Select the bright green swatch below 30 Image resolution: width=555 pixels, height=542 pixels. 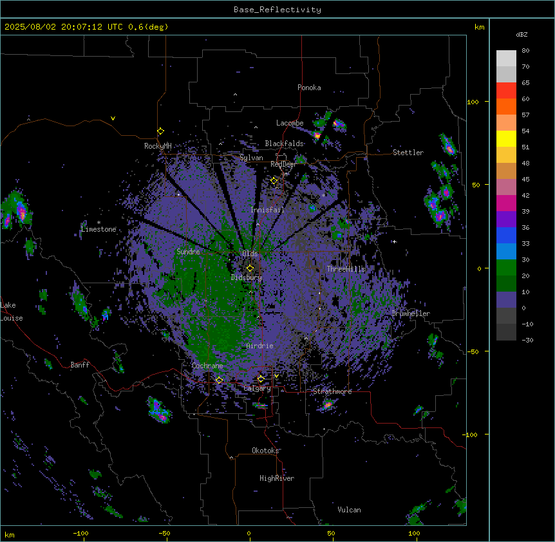pyautogui.click(x=506, y=268)
